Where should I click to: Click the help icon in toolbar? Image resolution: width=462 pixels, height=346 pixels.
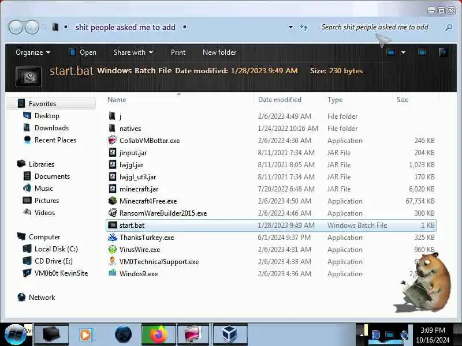tap(442, 52)
